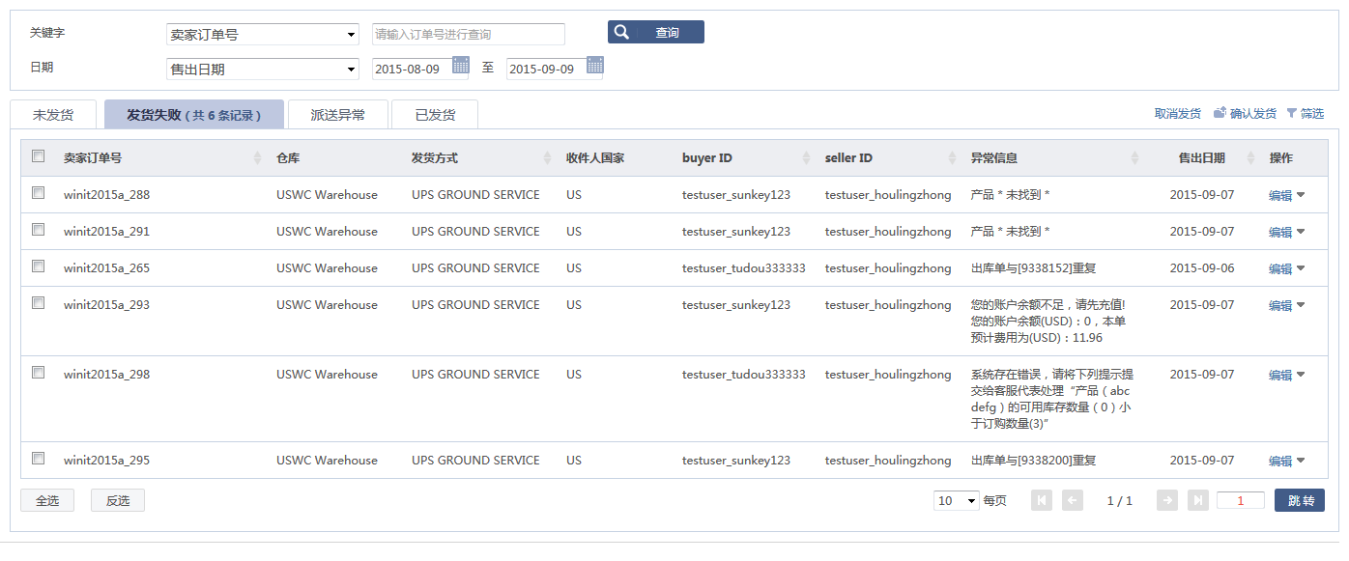Go to the previous page arrow
Image resolution: width=1349 pixels, height=561 pixels.
pyautogui.click(x=1073, y=500)
